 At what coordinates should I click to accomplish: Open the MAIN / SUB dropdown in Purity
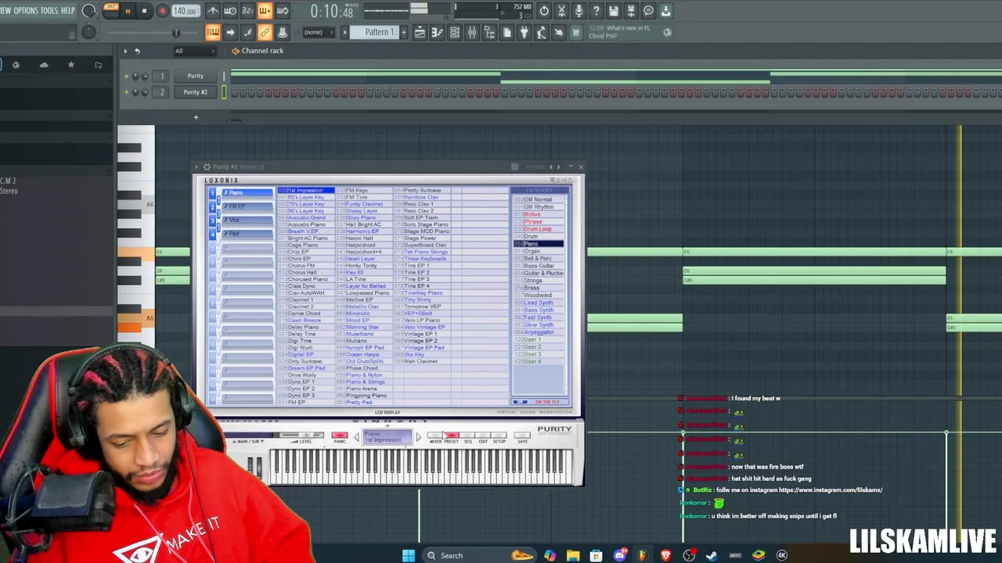(x=249, y=442)
